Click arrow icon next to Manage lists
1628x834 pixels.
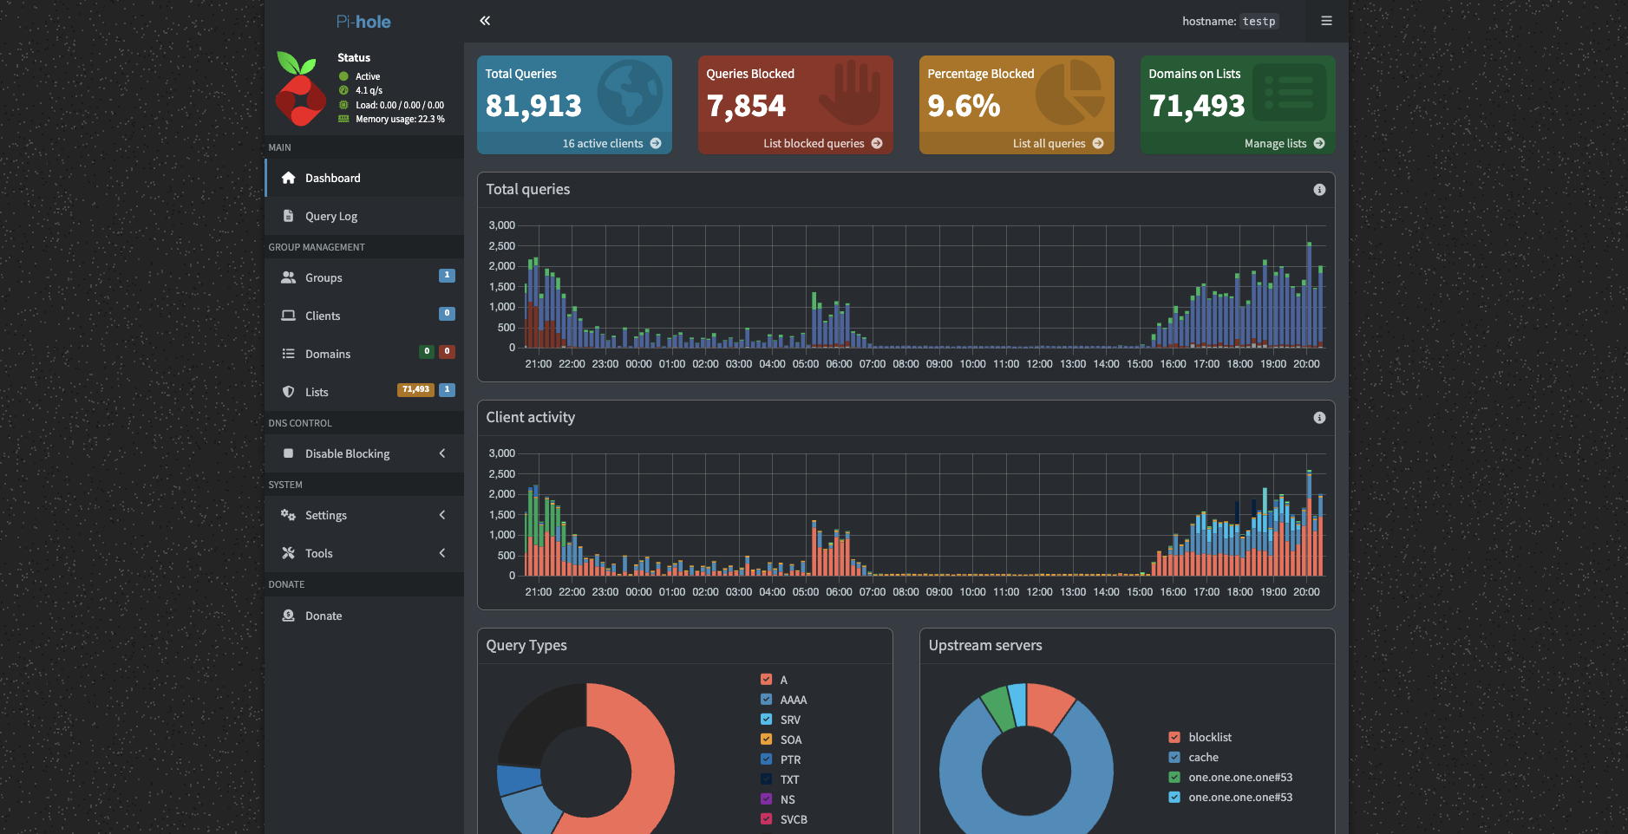pos(1319,144)
